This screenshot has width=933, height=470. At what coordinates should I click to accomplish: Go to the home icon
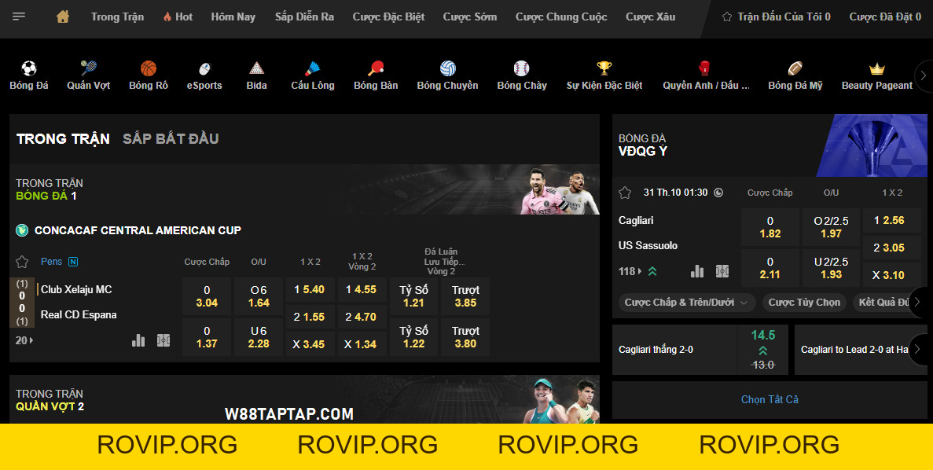tap(62, 17)
